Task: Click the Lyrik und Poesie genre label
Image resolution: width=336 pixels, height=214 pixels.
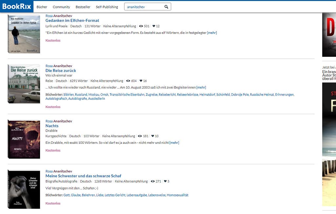Action: 56,26
